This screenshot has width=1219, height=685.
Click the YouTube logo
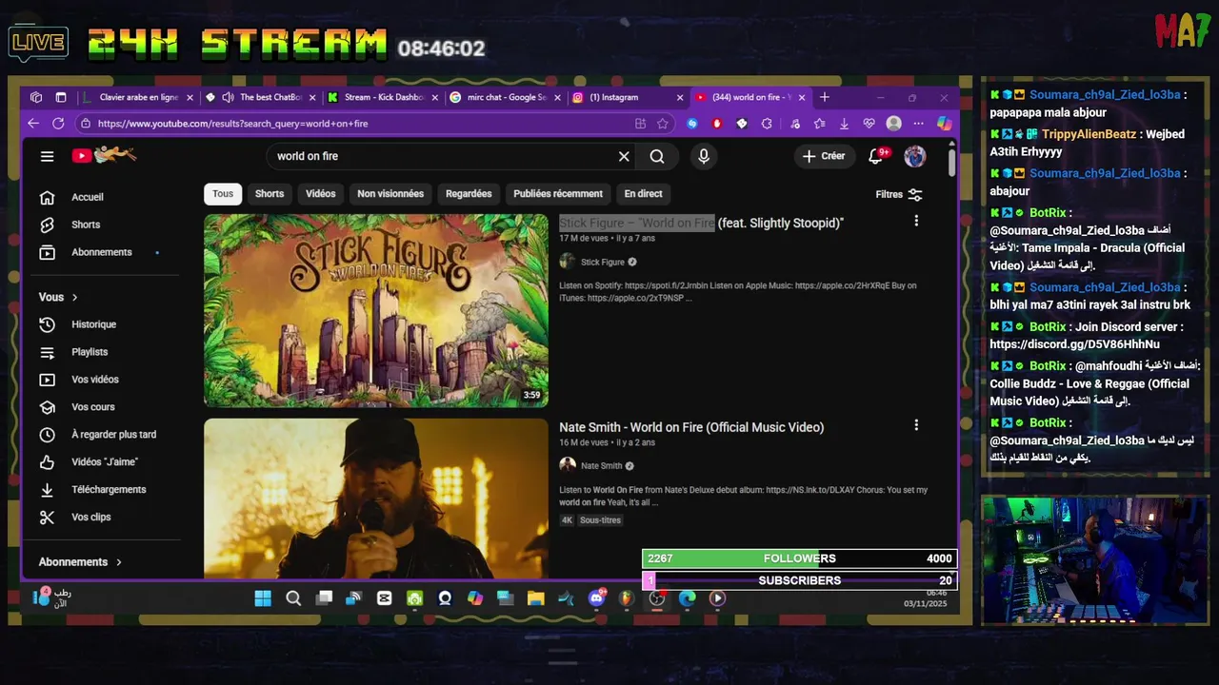point(104,155)
